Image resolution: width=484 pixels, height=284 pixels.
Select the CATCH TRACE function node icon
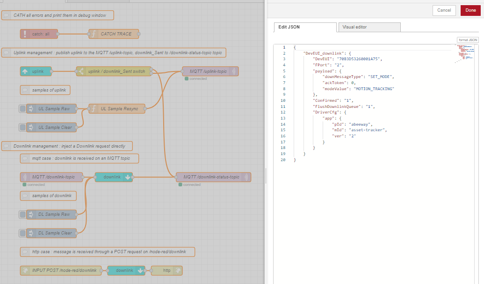pos(94,34)
